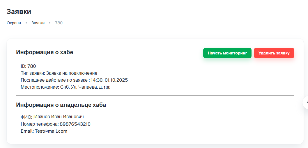Click the address number 100

107,87
